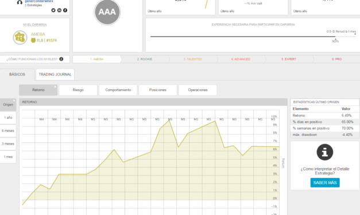This screenshot has height=215, width=360.
Task: Select the Retorno sub-tab
Action: (x=38, y=90)
